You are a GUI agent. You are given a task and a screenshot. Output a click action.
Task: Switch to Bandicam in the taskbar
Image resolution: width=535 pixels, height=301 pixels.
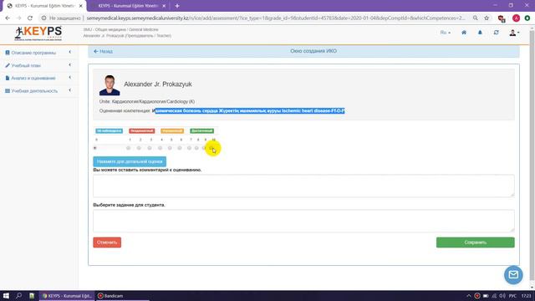click(123, 295)
